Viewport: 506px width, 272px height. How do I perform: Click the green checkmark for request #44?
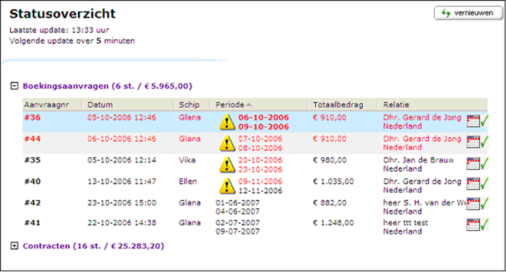[485, 142]
